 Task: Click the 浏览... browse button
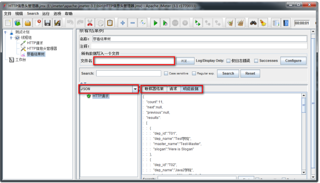(185, 61)
